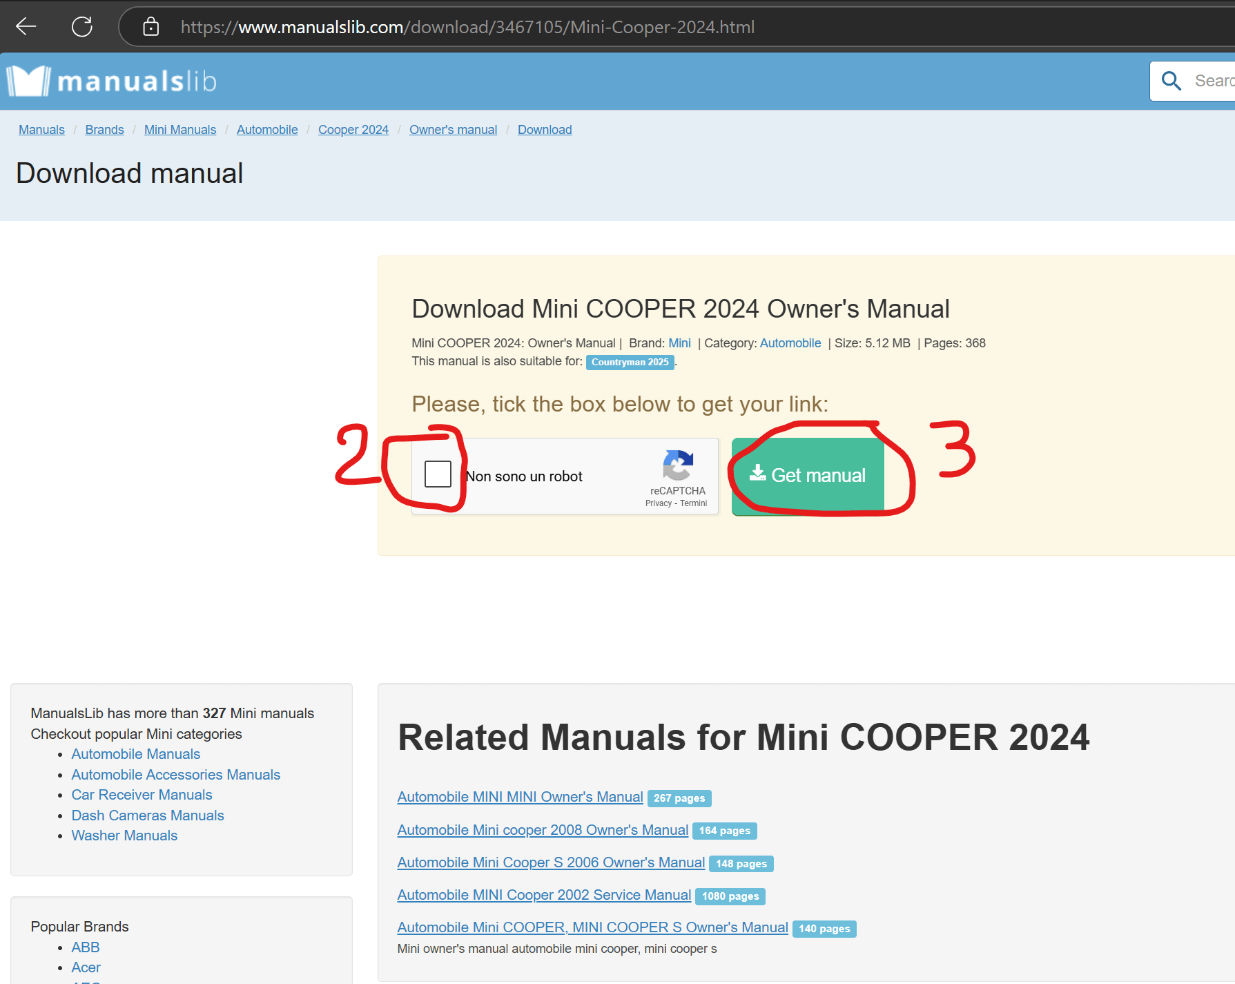The height and width of the screenshot is (984, 1235).
Task: Open Automobile category link in manual details
Action: point(790,343)
